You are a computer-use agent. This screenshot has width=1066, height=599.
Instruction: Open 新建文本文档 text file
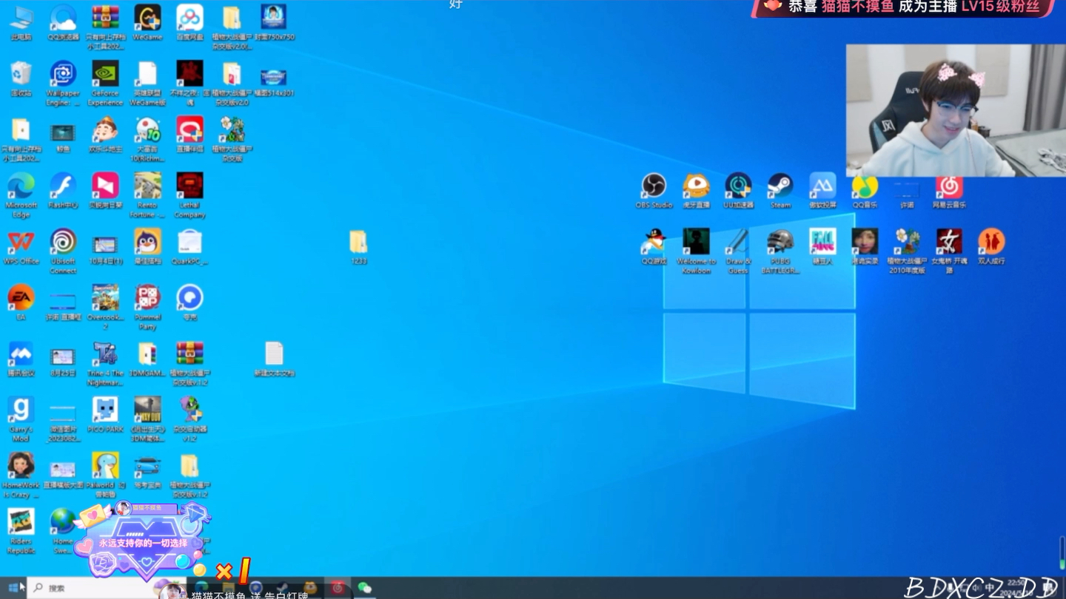(274, 360)
